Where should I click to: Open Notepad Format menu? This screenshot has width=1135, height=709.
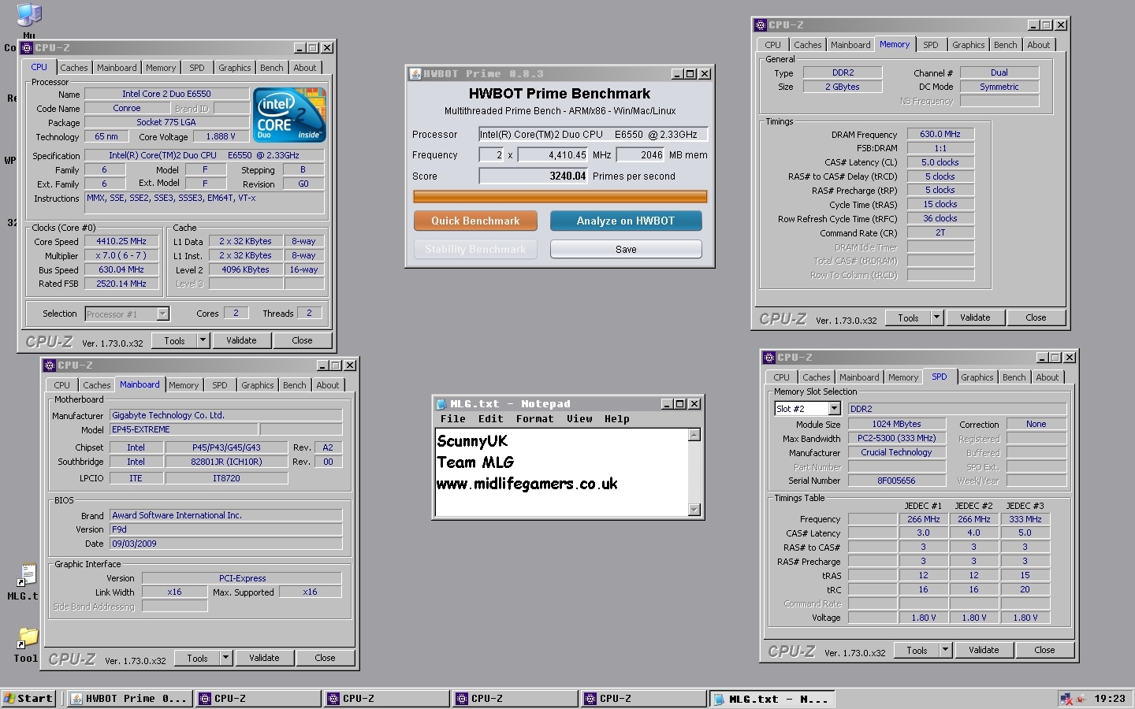coord(535,419)
